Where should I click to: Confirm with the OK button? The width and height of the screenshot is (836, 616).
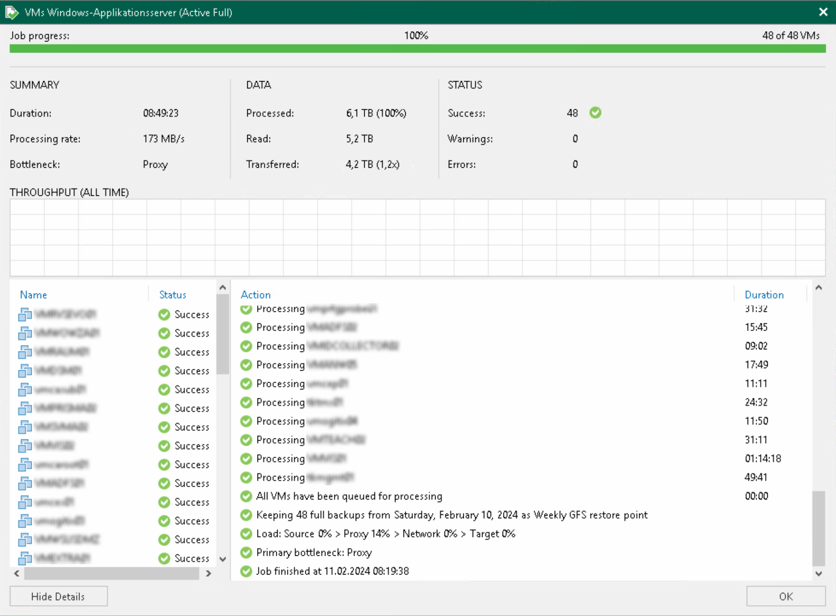tap(786, 596)
